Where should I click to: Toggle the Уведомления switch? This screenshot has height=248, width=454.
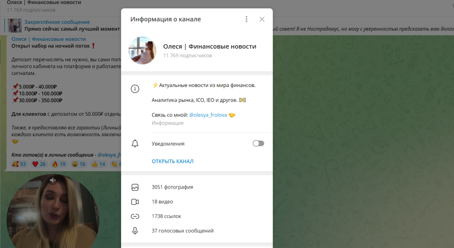coord(258,143)
